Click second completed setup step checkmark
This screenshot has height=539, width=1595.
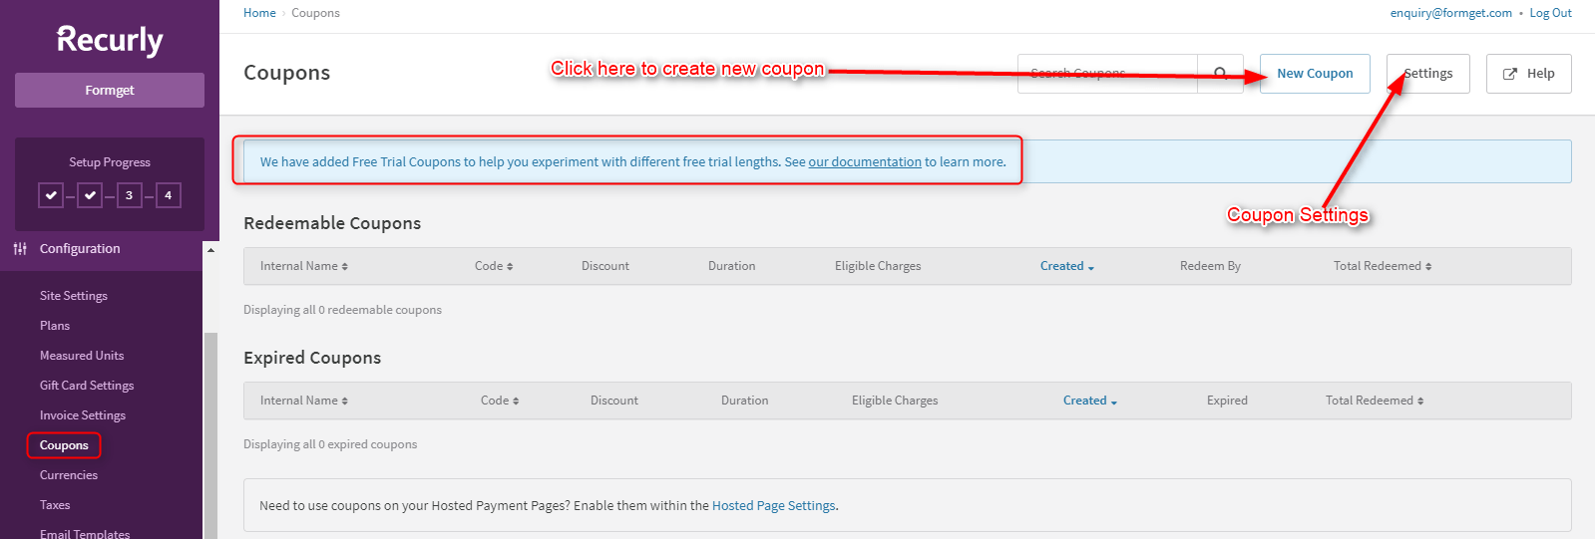[90, 195]
